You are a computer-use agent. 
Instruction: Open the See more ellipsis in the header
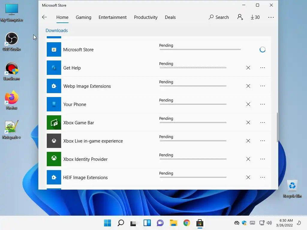tap(271, 17)
